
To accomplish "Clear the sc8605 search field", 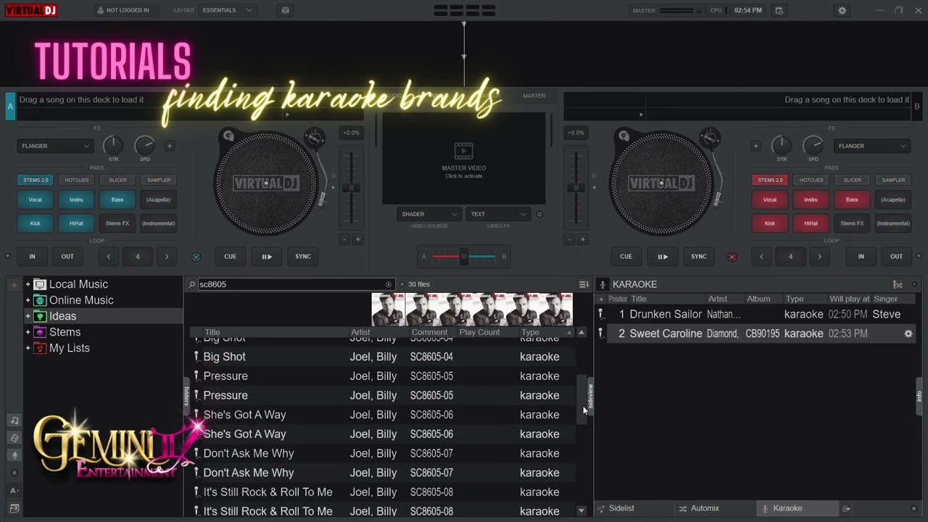I will [x=389, y=284].
